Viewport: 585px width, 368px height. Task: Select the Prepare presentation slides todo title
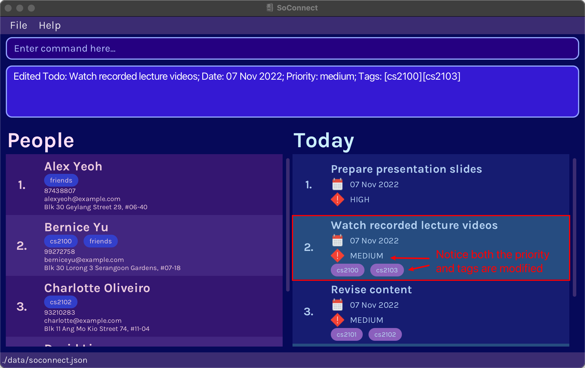tap(406, 169)
